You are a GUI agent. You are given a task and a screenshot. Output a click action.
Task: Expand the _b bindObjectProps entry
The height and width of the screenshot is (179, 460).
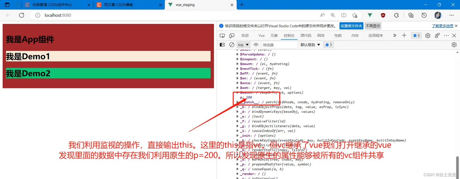tap(238, 107)
